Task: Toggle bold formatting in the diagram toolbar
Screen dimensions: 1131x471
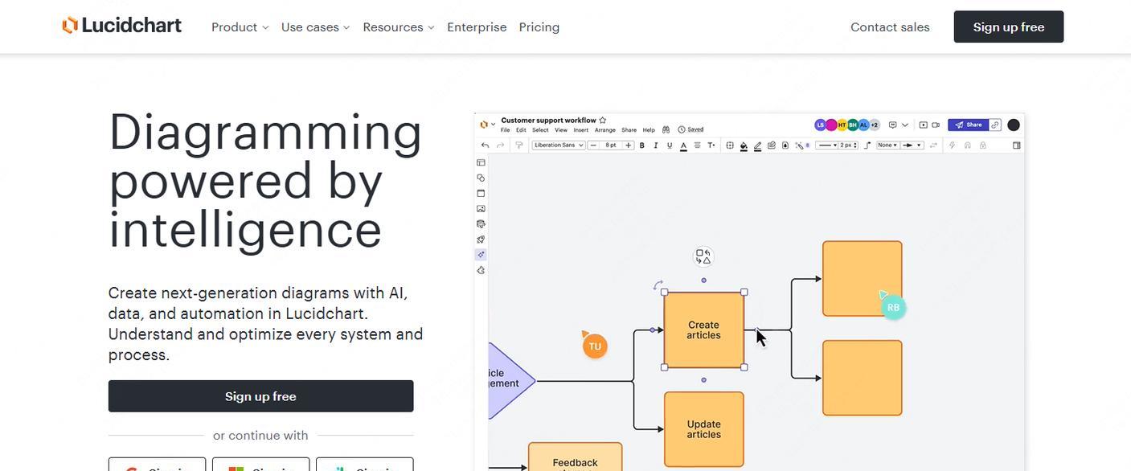Action: pyautogui.click(x=642, y=145)
